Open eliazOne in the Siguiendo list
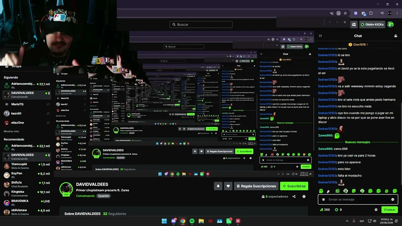This screenshot has width=402, height=226. pyautogui.click(x=26, y=123)
